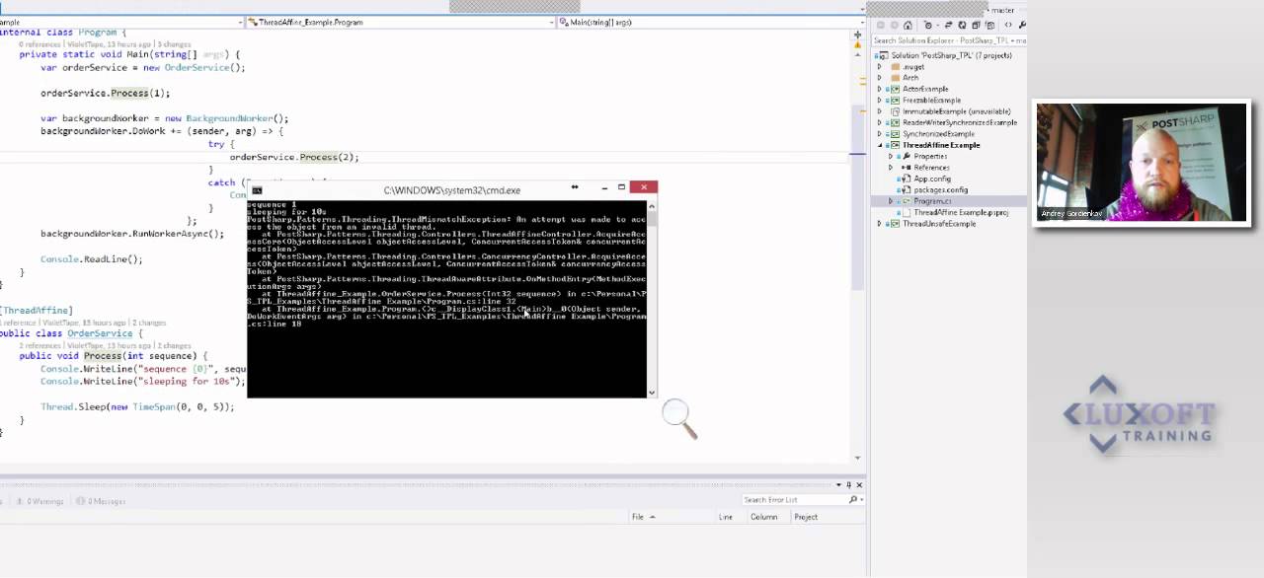Click the App.config file icon
1264x578 pixels.
click(907, 179)
